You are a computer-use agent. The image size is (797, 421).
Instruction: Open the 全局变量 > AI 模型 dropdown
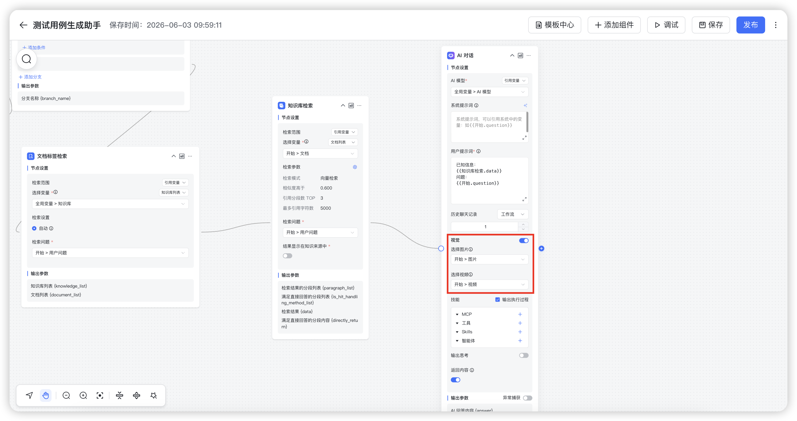pyautogui.click(x=489, y=92)
